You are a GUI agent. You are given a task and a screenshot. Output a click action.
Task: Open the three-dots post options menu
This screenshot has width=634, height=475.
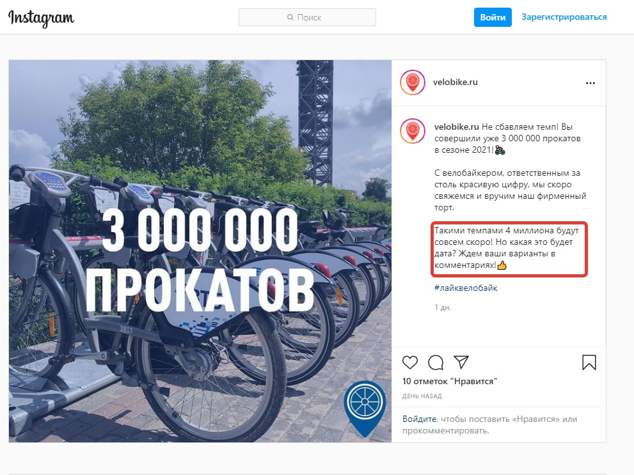(590, 83)
